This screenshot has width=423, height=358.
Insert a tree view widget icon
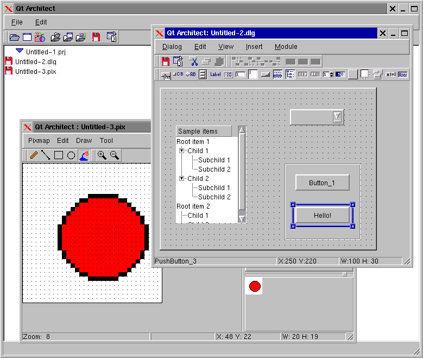(290, 74)
